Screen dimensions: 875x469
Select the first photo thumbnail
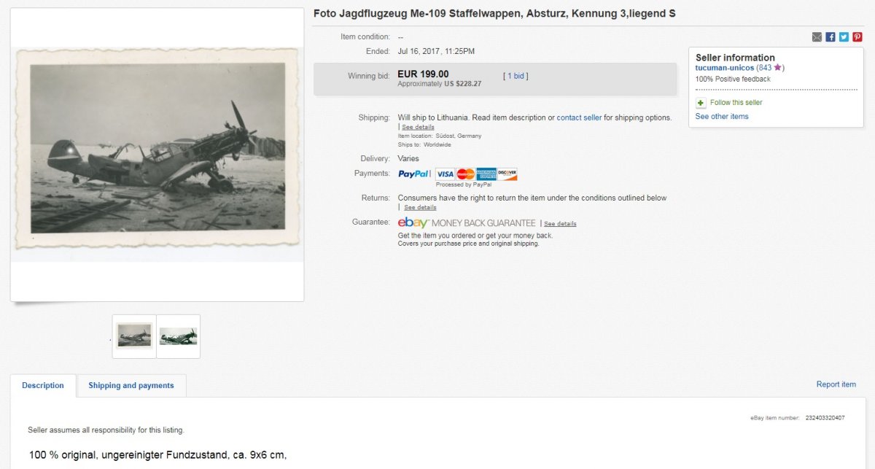pos(134,336)
